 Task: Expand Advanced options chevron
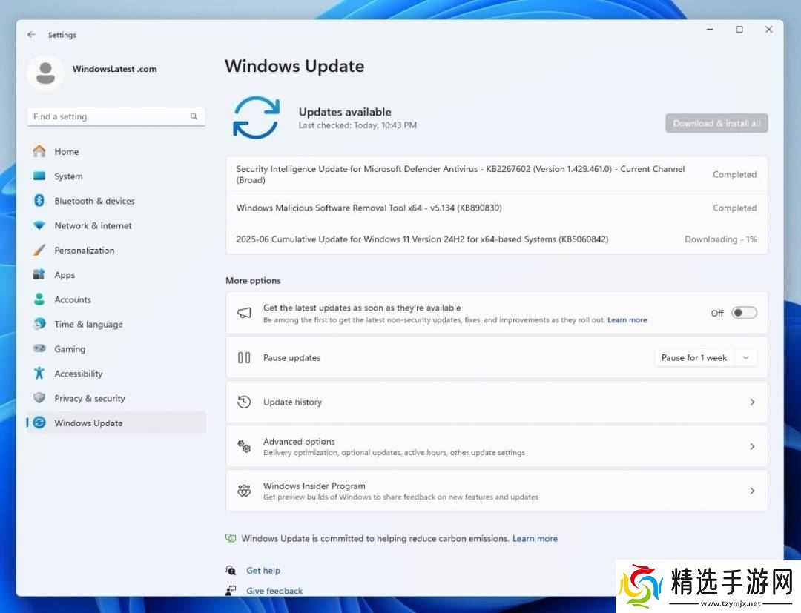point(752,446)
